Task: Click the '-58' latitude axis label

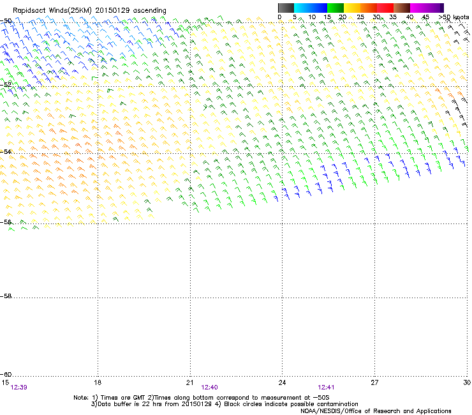Action: click(6, 296)
